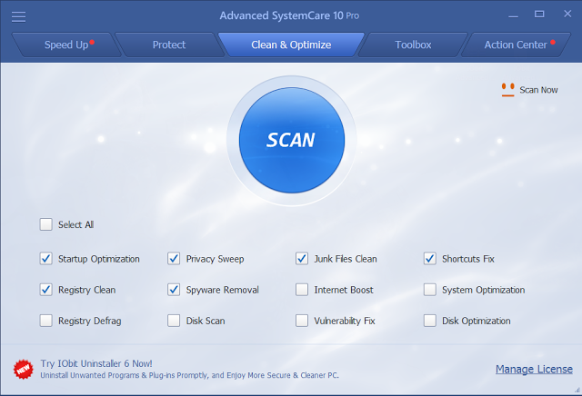
Task: Uncheck Startup Optimization
Action: coord(46,259)
